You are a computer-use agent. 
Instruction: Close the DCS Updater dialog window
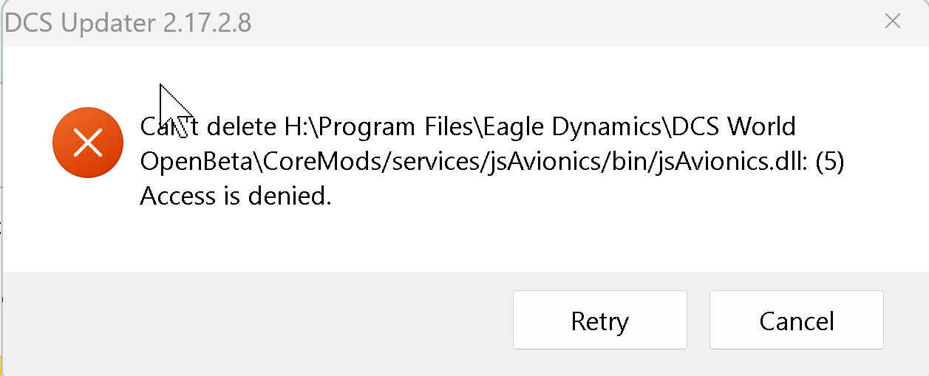892,21
